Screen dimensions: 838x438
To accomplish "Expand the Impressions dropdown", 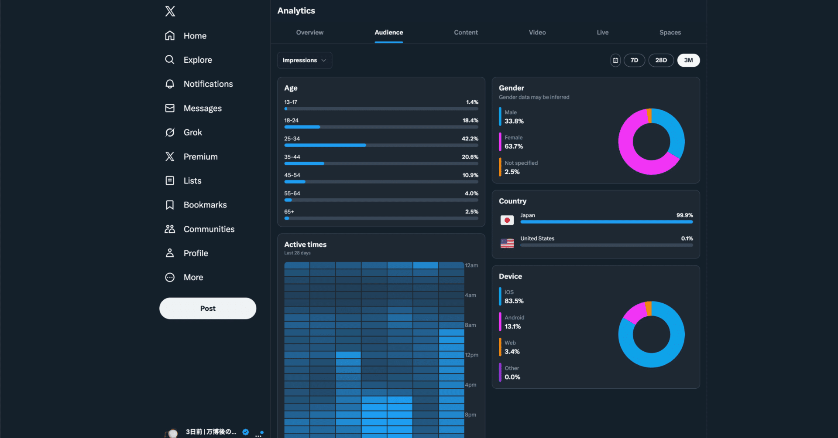I will [305, 60].
